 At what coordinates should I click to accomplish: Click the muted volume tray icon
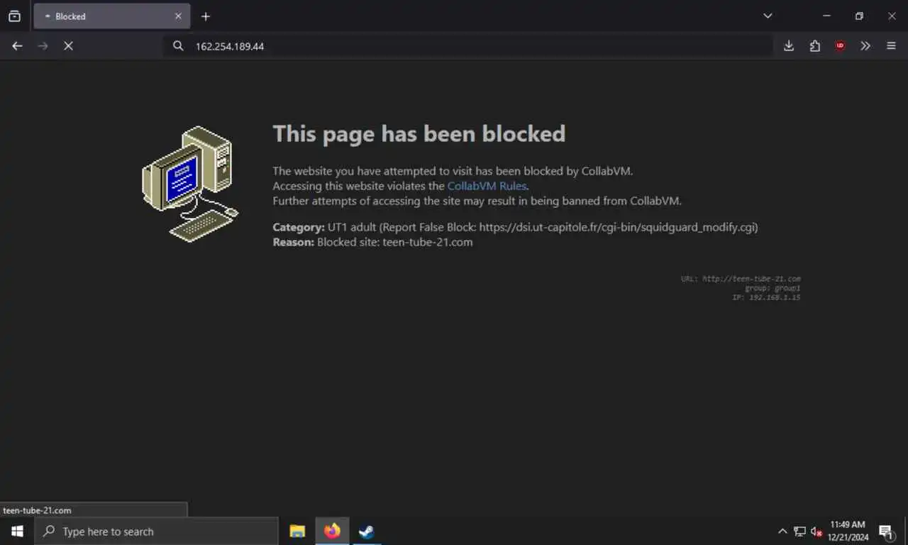(816, 532)
